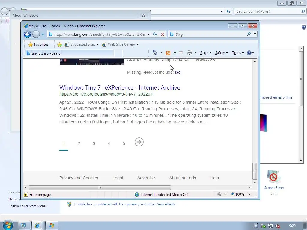Open the Control Panel taskbar button
Image resolution: width=307 pixels, height=230 pixels.
(23, 226)
